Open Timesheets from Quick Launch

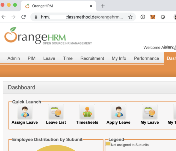point(87,112)
